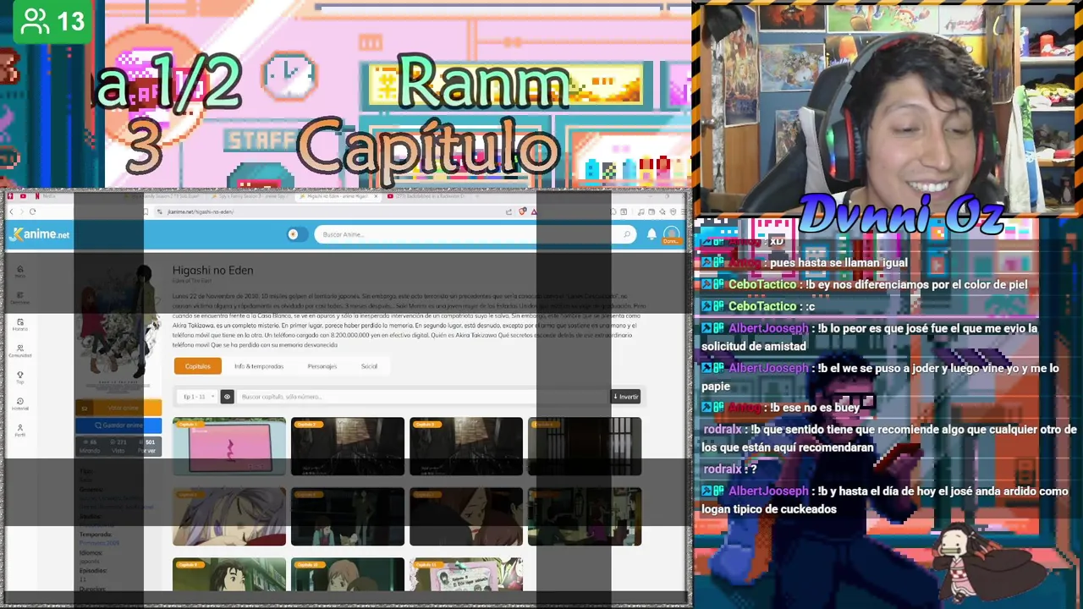1083x609 pixels.
Task: Open the Capítulo 7 thumbnail
Action: [x=466, y=517]
